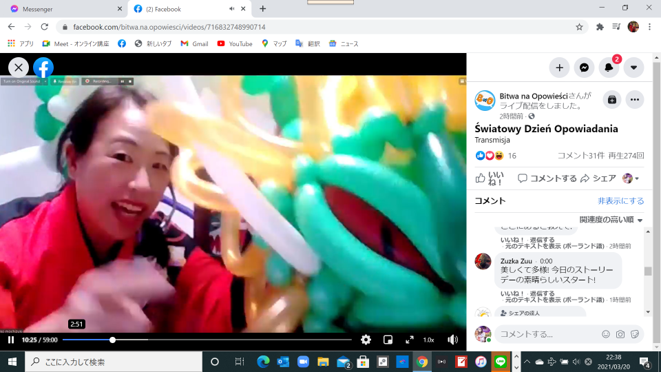The height and width of the screenshot is (372, 661).
Task: Go back in browser
Action: coord(12,27)
